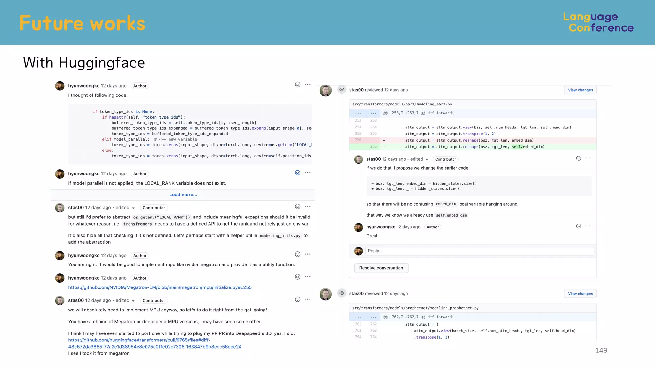Expand hidden diff lines in modeling_bart.py
Screen dimensions: 655x368
[x=358, y=113]
